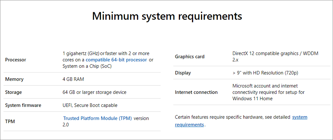Viewport: 333px width, 140px height.
Task: Click the Minimum system requirements heading
Action: point(167,16)
